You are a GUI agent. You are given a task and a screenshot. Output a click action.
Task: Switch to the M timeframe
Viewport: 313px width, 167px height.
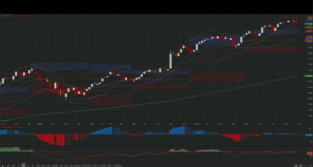(x=33, y=166)
